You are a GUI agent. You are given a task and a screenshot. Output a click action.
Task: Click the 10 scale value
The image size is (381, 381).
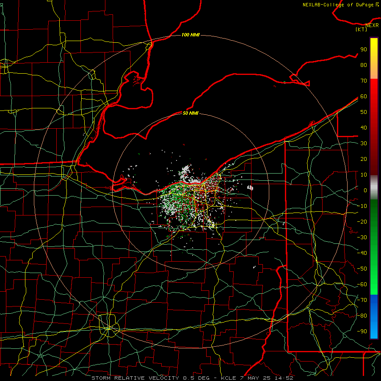[x=364, y=175]
